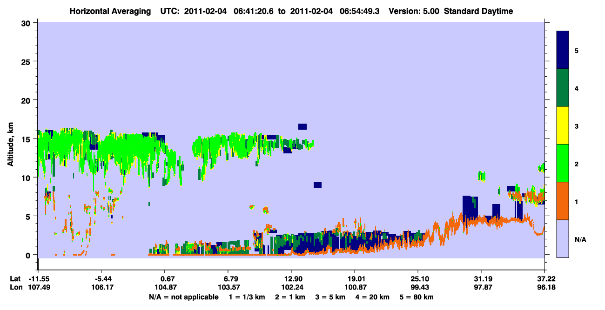
Task: Click the colorbar label 'N/A'
Action: click(x=580, y=239)
